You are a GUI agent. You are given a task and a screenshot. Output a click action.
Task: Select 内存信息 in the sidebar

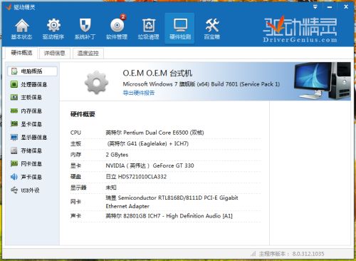[x=31, y=111]
